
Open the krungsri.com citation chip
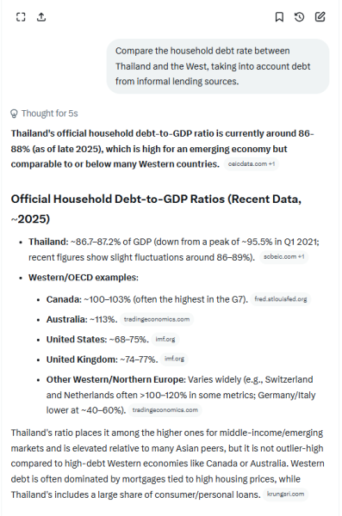(x=285, y=494)
